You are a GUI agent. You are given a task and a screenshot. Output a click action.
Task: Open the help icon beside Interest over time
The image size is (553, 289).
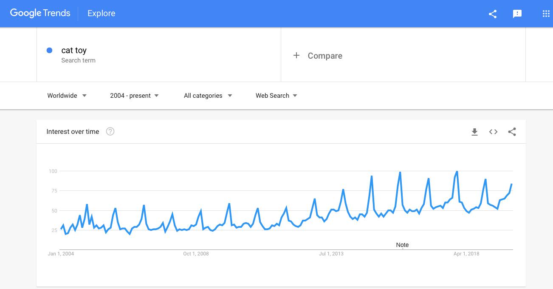110,131
